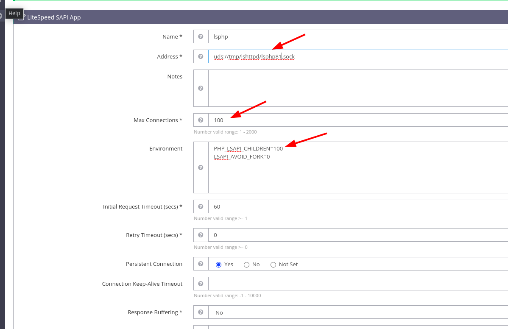Click help icon for Response Buffering
508x329 pixels.
pyautogui.click(x=201, y=312)
